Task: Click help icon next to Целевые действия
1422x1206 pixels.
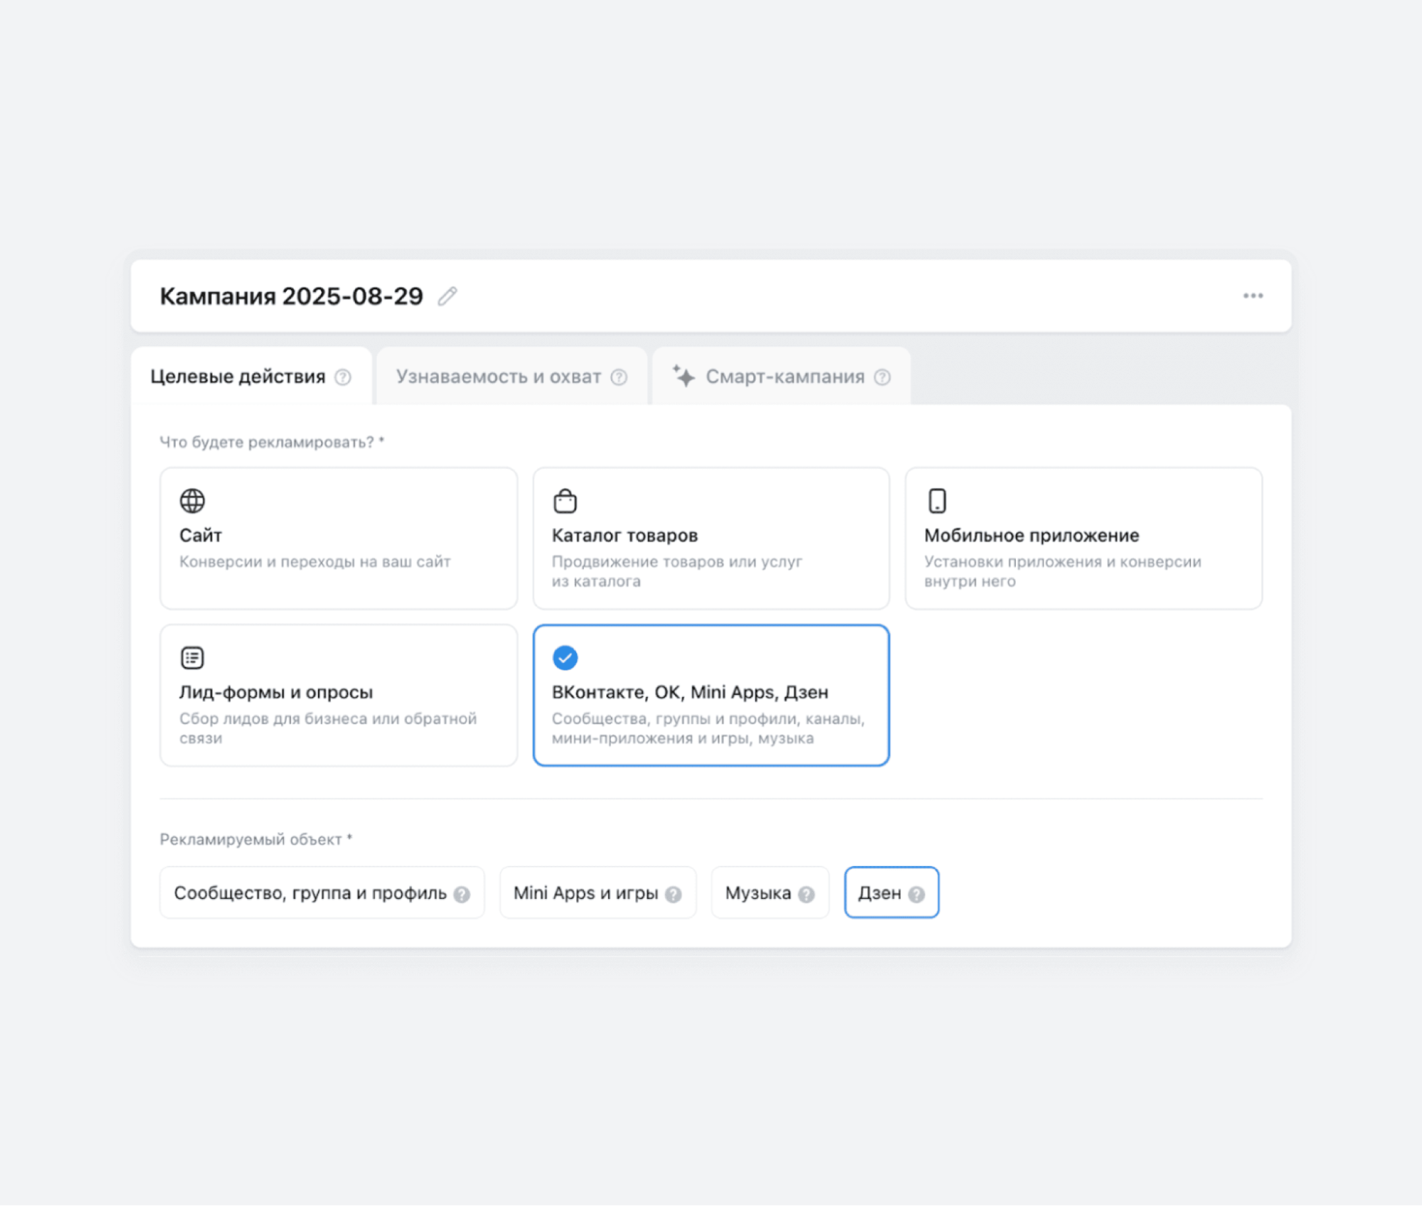Action: coord(343,377)
